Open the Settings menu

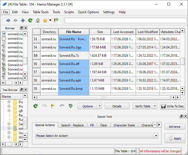pyautogui.click(x=109, y=12)
